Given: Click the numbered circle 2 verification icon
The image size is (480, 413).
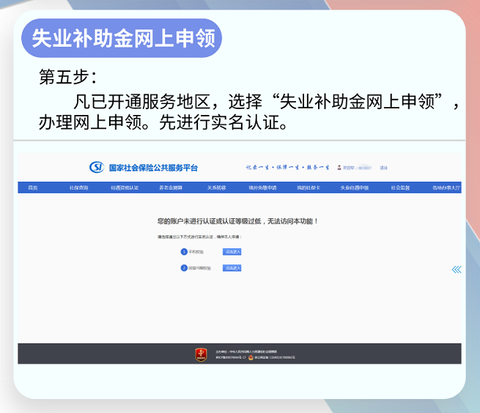Looking at the screenshot, I should click(184, 268).
